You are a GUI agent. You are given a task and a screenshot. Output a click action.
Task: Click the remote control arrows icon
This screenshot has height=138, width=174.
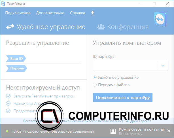10,27
